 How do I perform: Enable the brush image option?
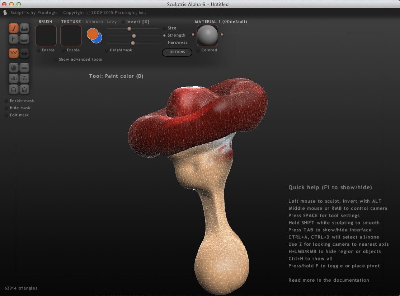click(38, 50)
